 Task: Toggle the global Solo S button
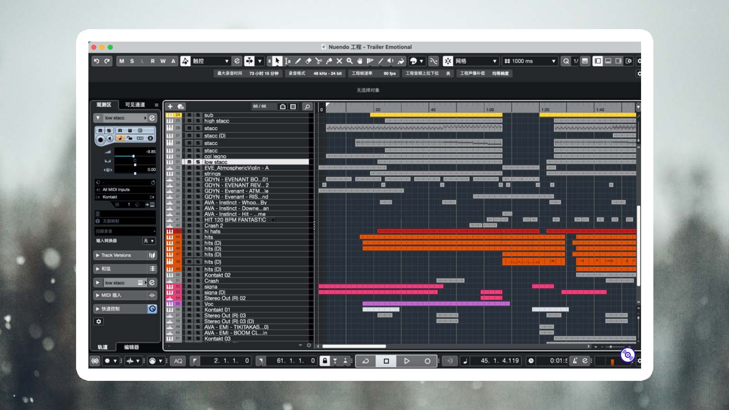coord(132,61)
